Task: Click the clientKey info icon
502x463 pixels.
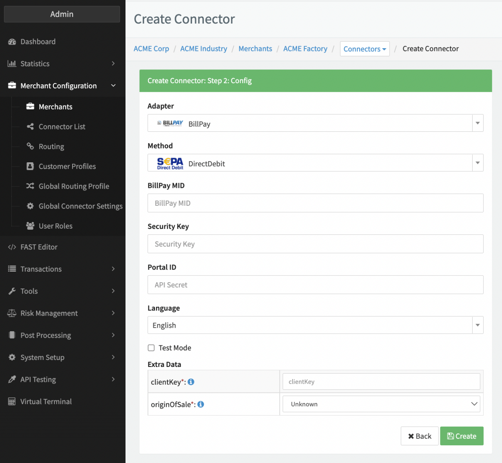Action: coord(191,382)
